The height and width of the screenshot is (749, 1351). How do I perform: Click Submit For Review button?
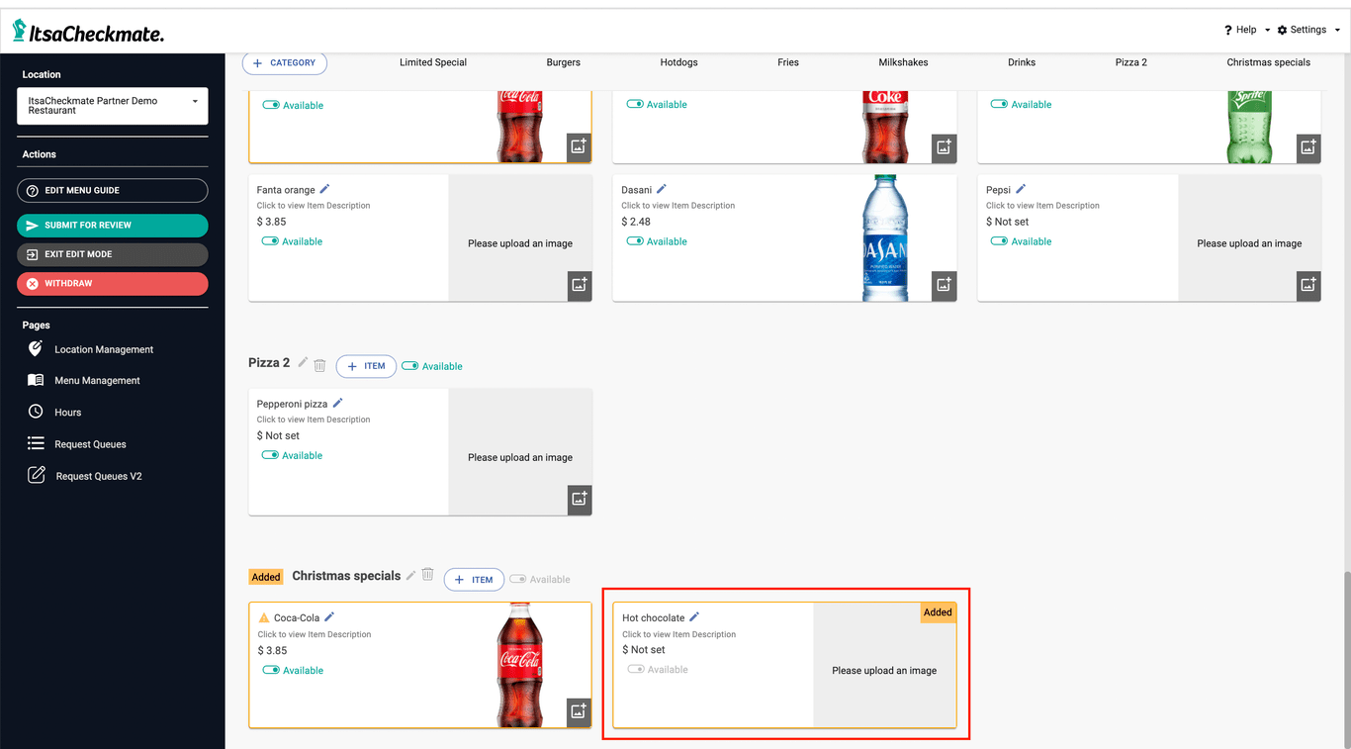click(x=113, y=226)
